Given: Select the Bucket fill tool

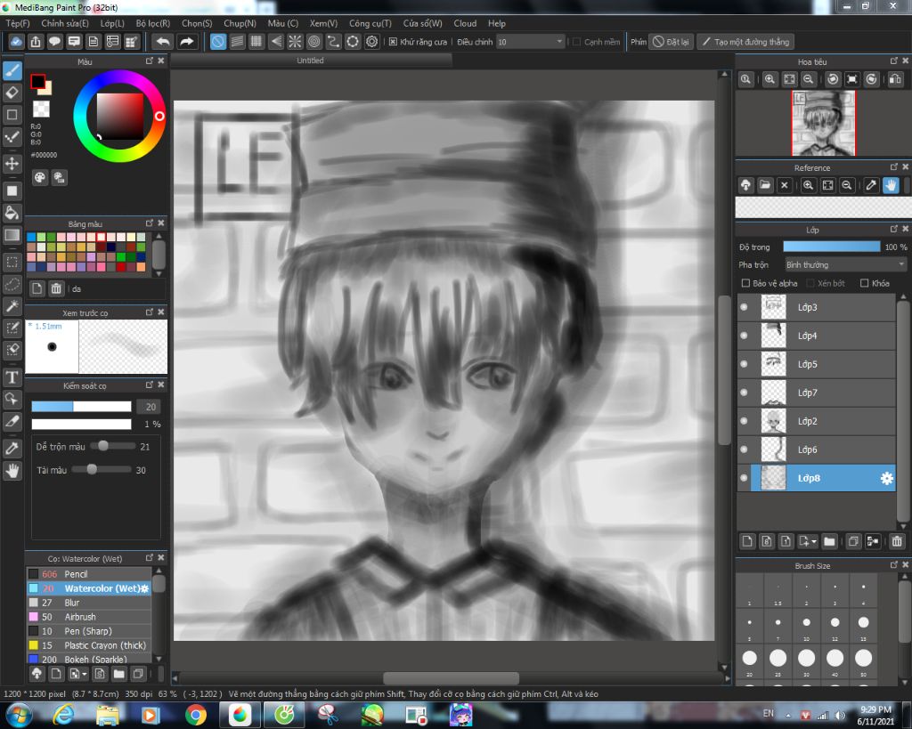Looking at the screenshot, I should pyautogui.click(x=12, y=213).
